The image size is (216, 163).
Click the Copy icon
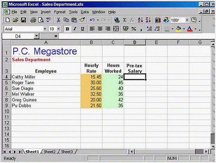coord(66,20)
